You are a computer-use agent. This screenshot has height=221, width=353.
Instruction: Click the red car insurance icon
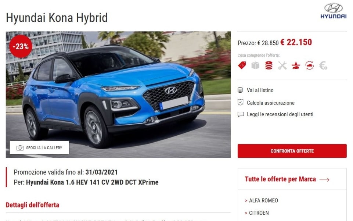click(296, 65)
